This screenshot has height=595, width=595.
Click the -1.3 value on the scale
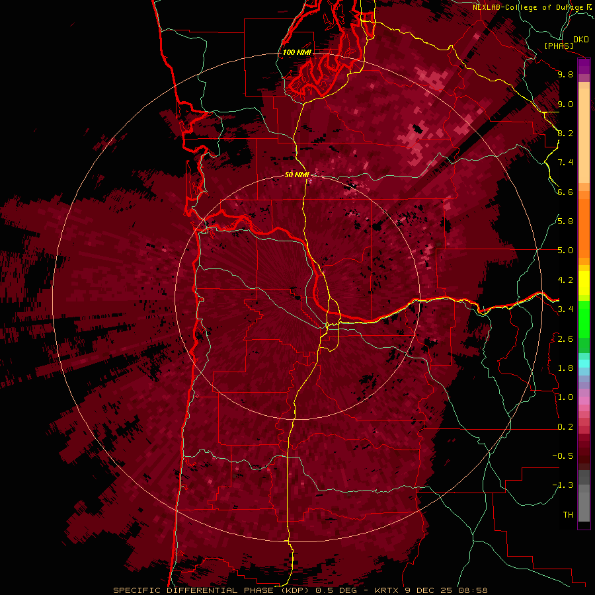[x=563, y=485]
